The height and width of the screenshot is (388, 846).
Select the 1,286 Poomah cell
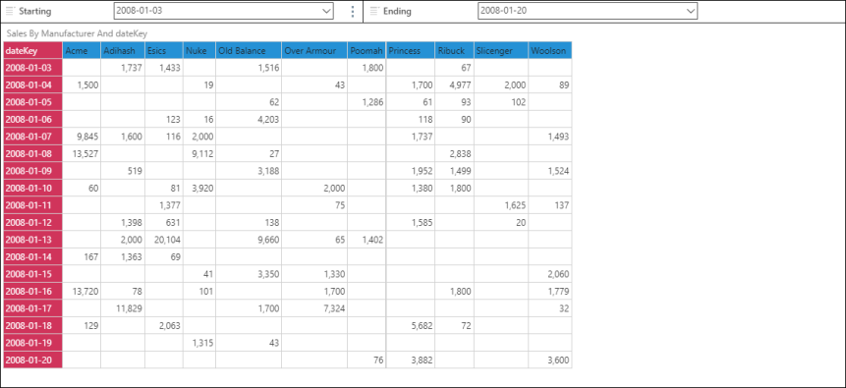[x=367, y=102]
